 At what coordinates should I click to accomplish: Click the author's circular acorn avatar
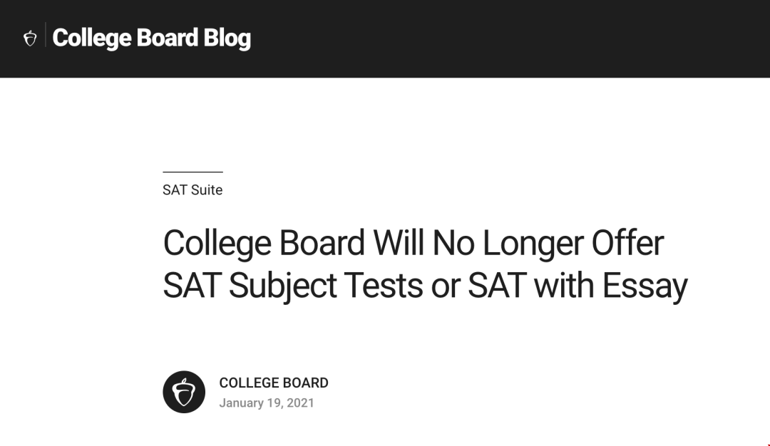pyautogui.click(x=184, y=392)
